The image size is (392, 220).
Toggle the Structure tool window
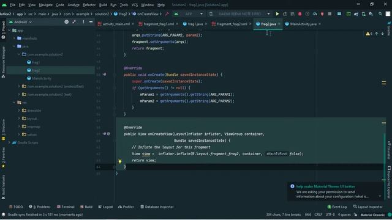click(3, 130)
